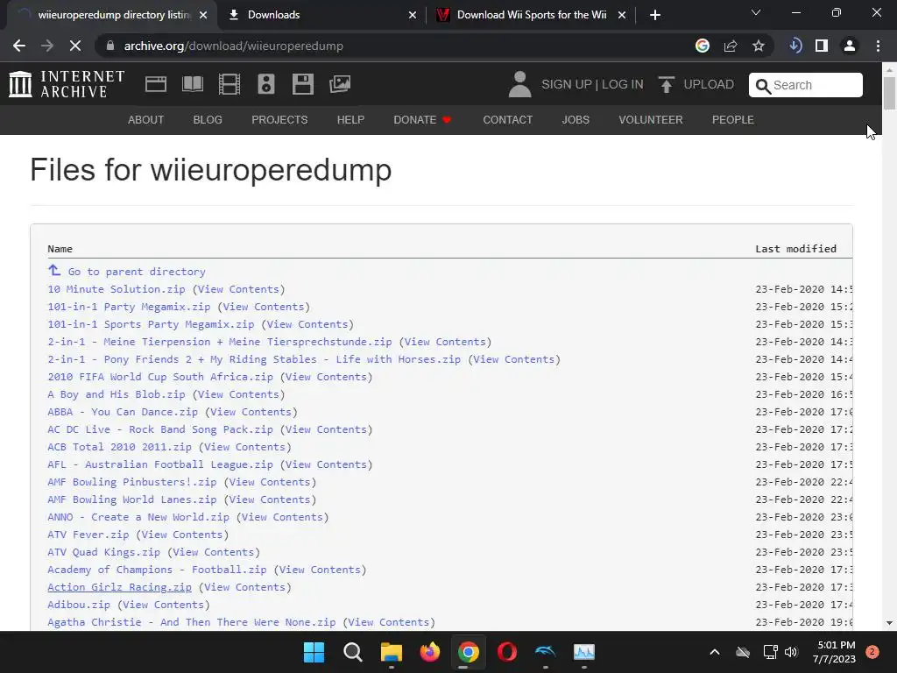Close the Download Wii Sports tab
The width and height of the screenshot is (897, 673).
pos(622,15)
